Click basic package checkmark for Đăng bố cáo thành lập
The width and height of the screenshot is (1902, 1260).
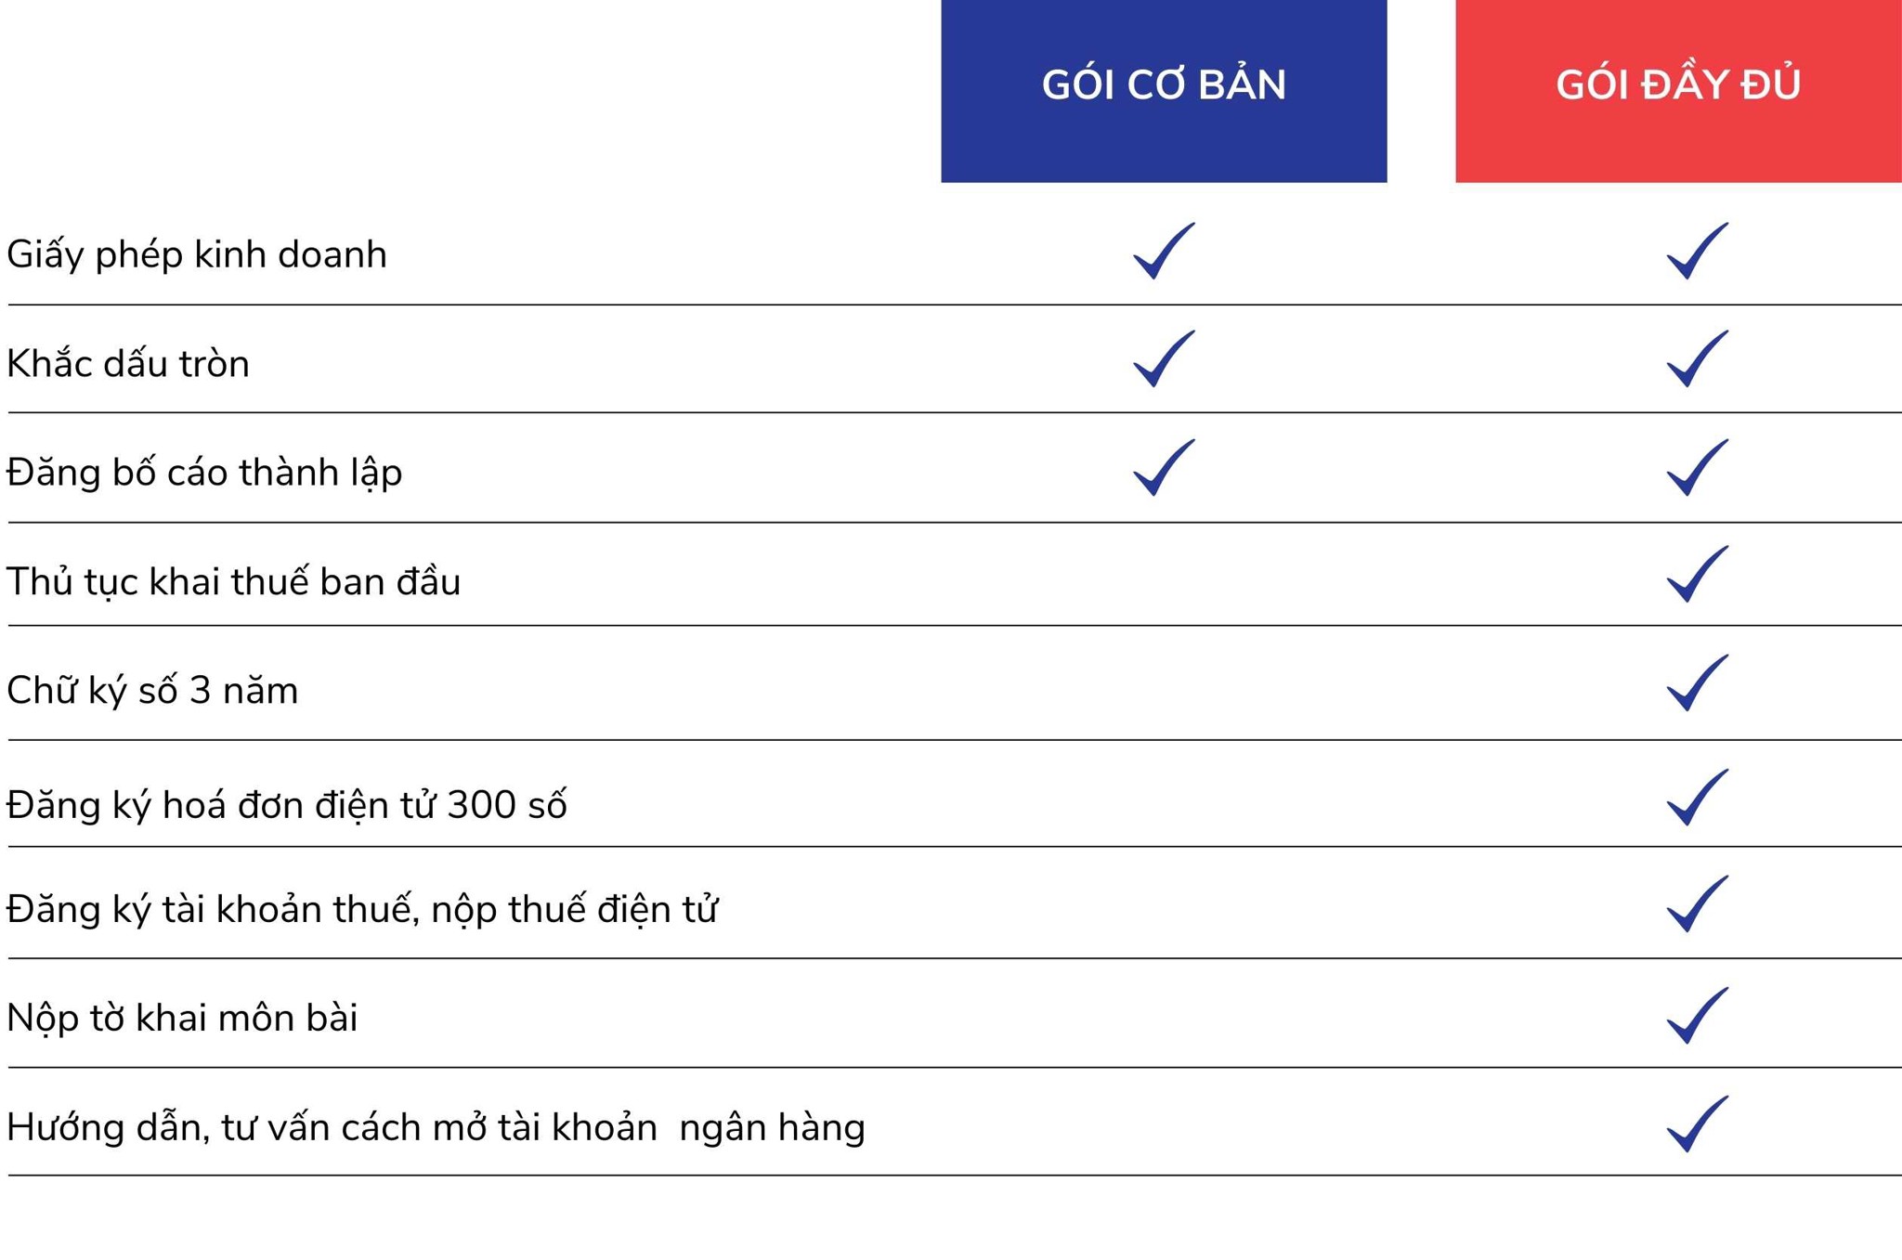[x=1163, y=468]
